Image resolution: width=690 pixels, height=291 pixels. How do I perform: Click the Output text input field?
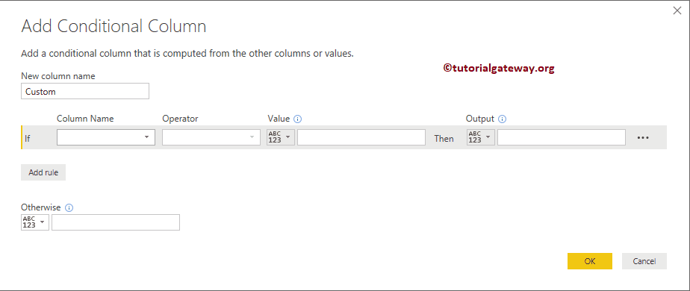(562, 137)
